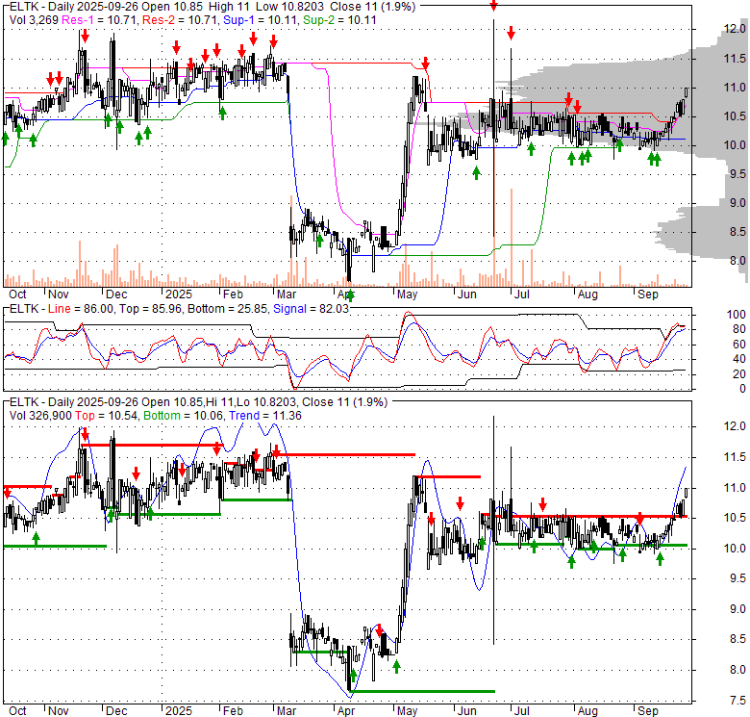Click 'Oct' on the top chart date axis
750x717 pixels.
[17, 294]
